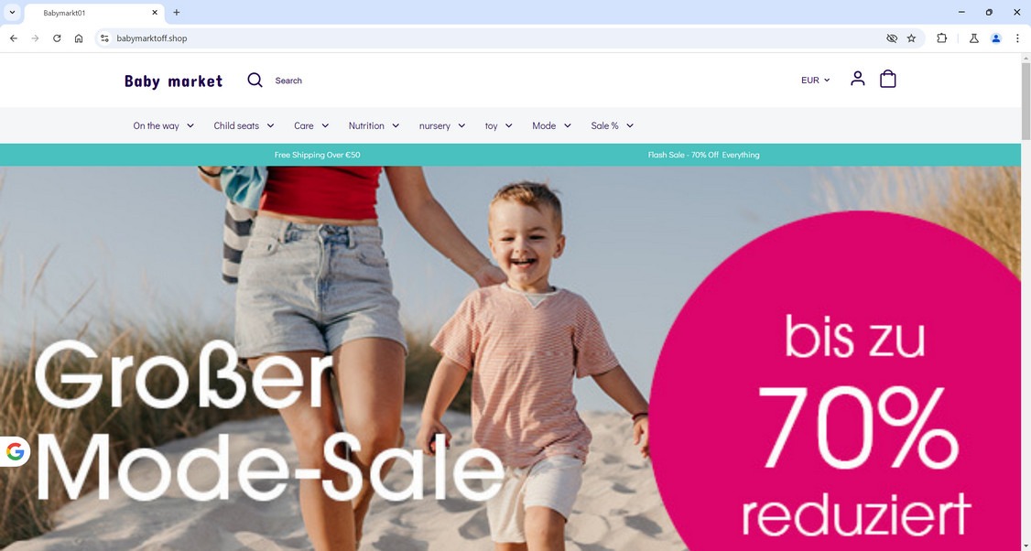Expand the Child seats menu
The height and width of the screenshot is (551, 1031).
(x=244, y=125)
